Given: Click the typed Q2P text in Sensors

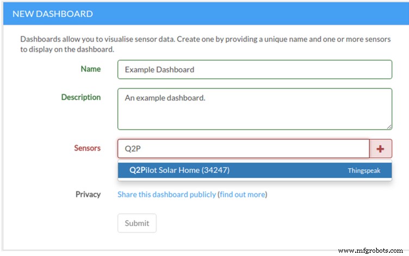Looking at the screenshot, I should click(x=133, y=148).
